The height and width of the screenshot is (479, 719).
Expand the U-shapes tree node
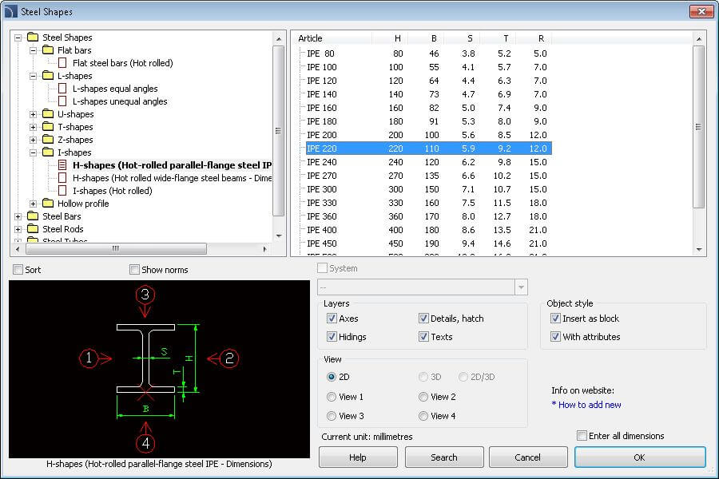pos(34,114)
